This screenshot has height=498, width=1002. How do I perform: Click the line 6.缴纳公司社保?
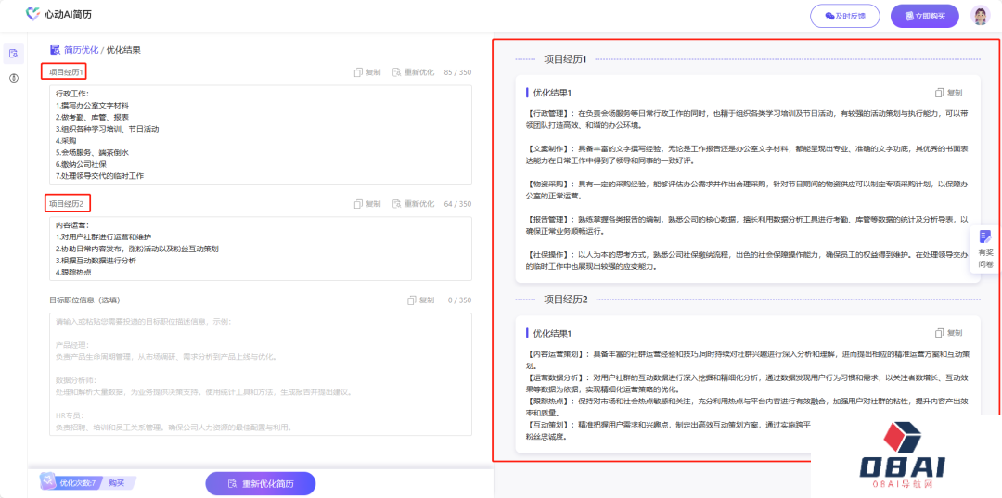click(80, 164)
